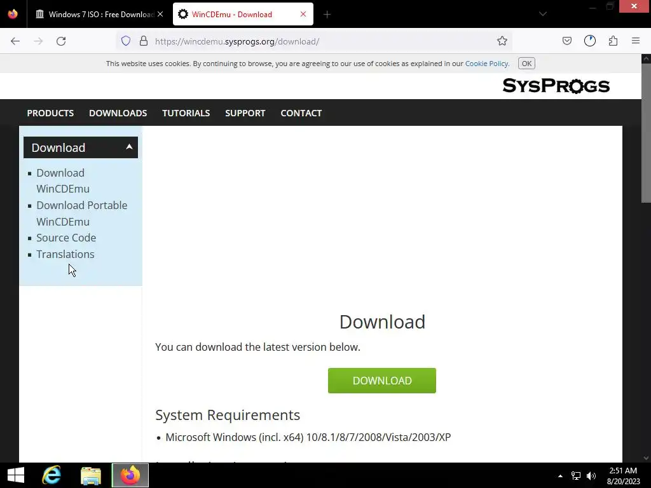Dismiss cookie notice with OK button

pos(526,64)
